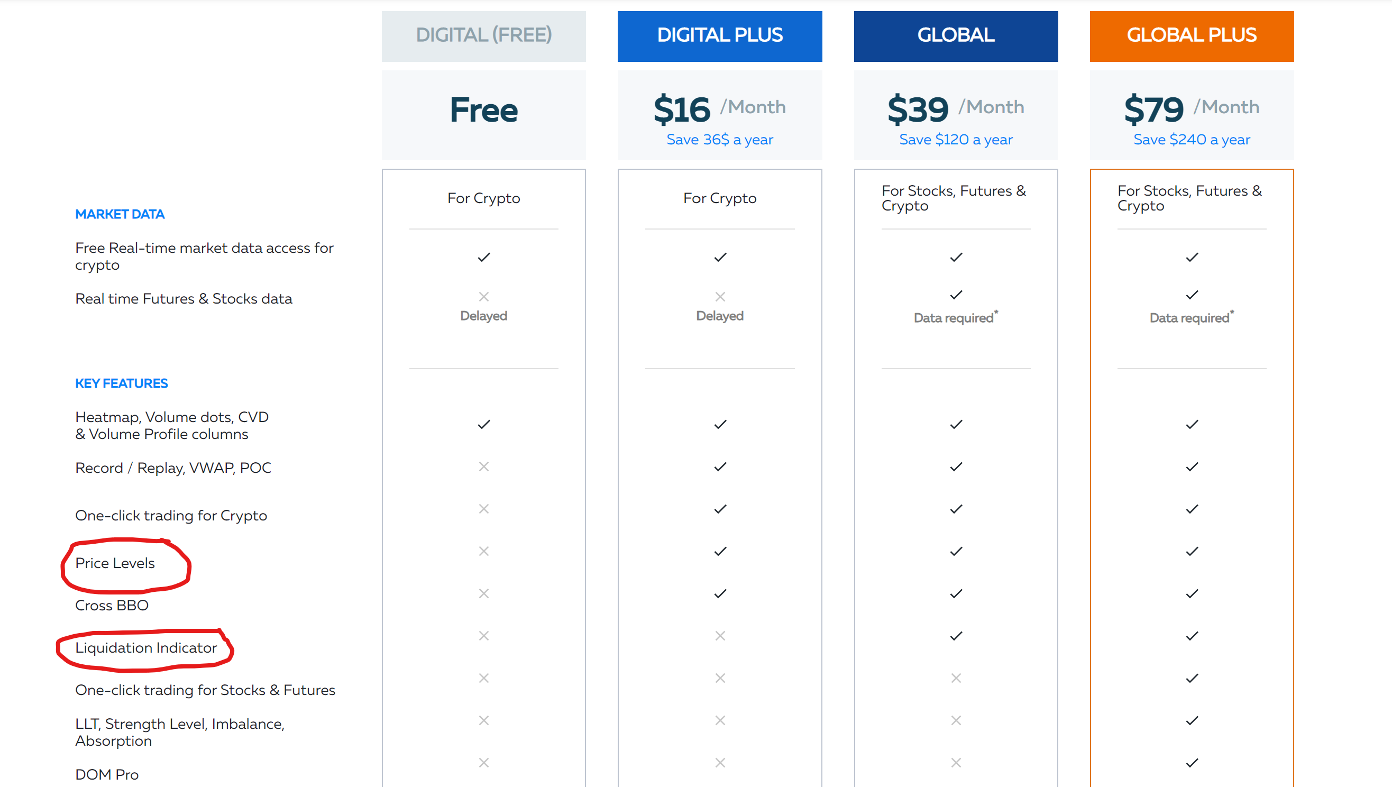The height and width of the screenshot is (787, 1392).
Task: Click Global plan's Stocks & Futures trading X icon
Action: 956,678
